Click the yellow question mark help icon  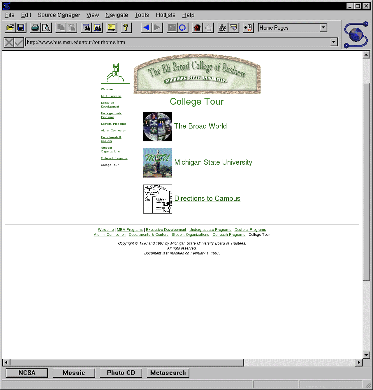(x=126, y=28)
